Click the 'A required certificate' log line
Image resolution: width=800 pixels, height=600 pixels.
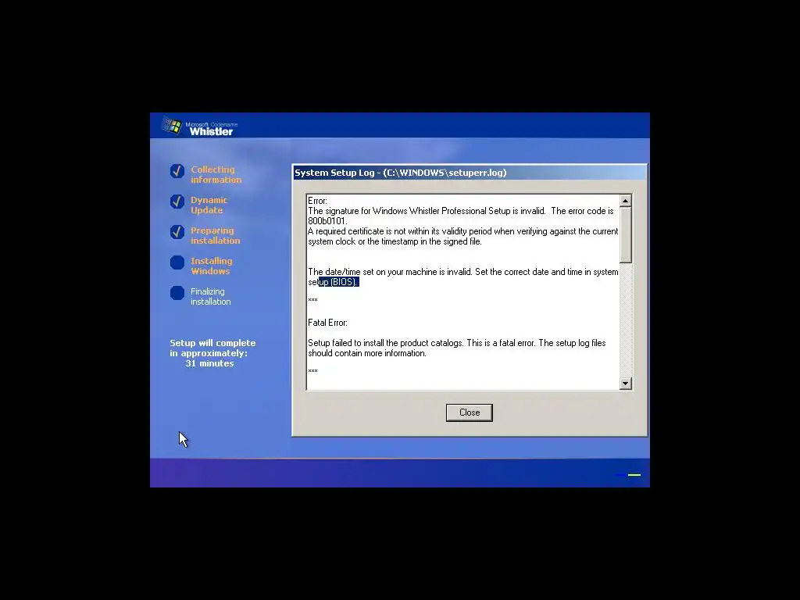pyautogui.click(x=462, y=231)
